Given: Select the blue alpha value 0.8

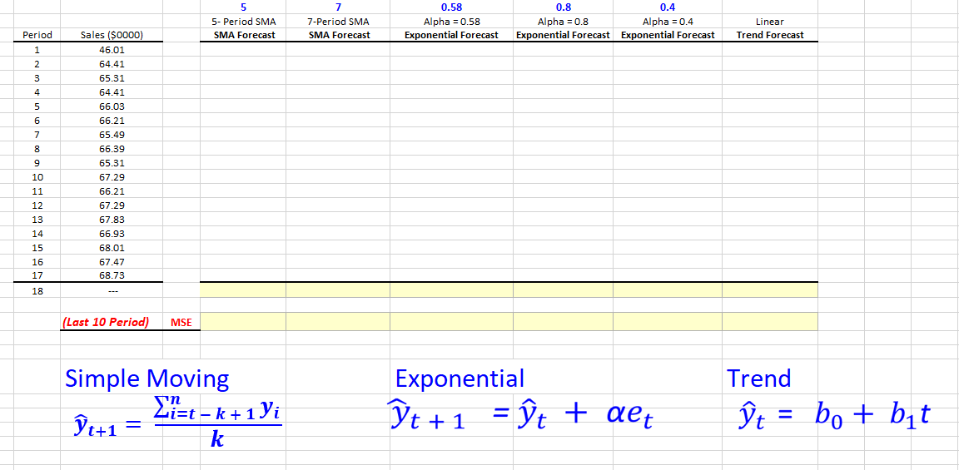Looking at the screenshot, I should tap(563, 8).
